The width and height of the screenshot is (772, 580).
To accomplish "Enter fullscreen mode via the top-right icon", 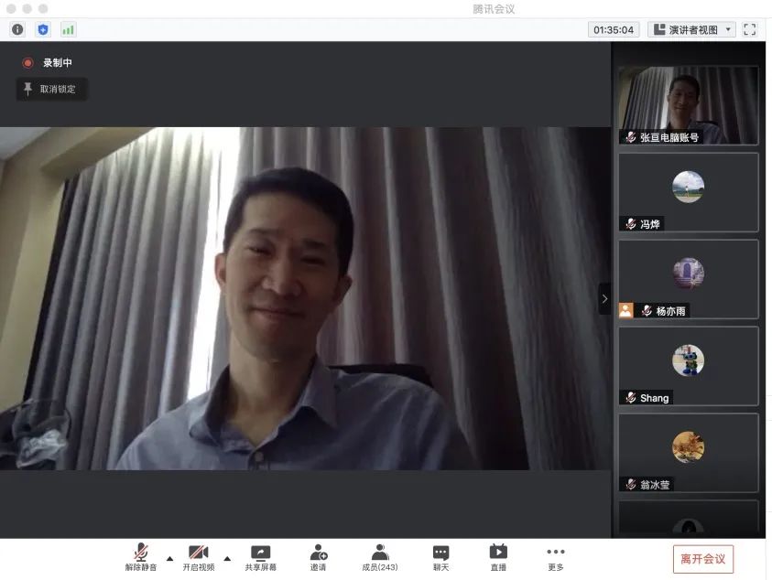I will tap(750, 29).
